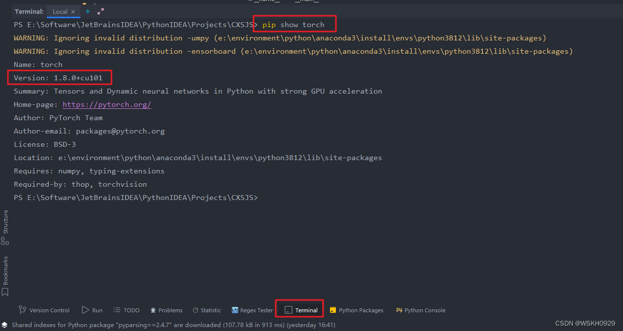Click the expand terminal arrows icon
Image resolution: width=623 pixels, height=331 pixels.
[101, 11]
